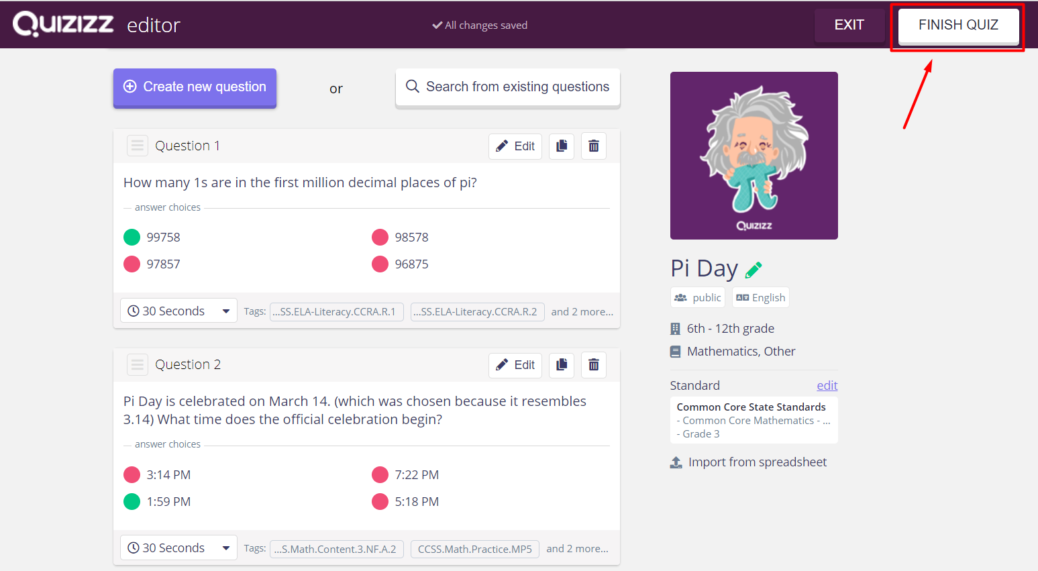
Task: Click the pencil icon beside Pi Day title
Action: pos(754,269)
